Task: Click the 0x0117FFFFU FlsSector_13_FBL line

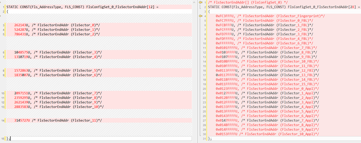Action: [284, 75]
